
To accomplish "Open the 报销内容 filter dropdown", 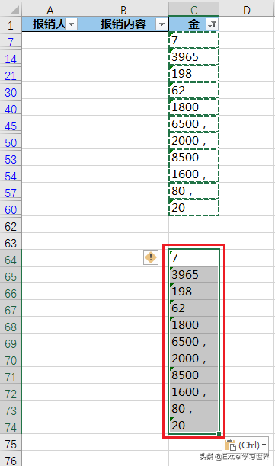I will tap(161, 24).
